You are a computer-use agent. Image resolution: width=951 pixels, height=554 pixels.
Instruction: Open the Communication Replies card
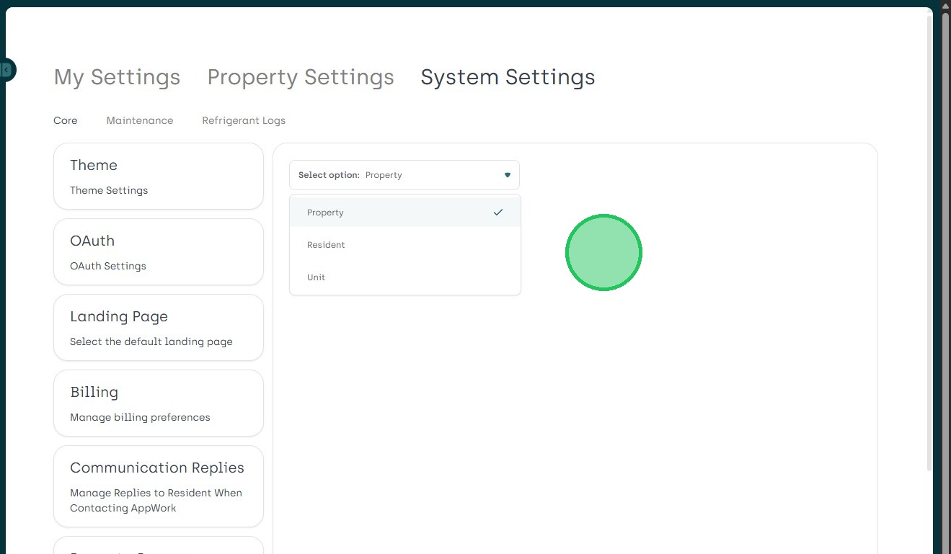[159, 486]
